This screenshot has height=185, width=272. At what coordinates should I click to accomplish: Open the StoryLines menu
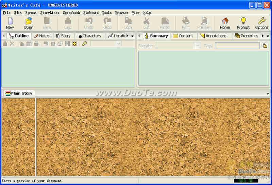[x=50, y=13]
